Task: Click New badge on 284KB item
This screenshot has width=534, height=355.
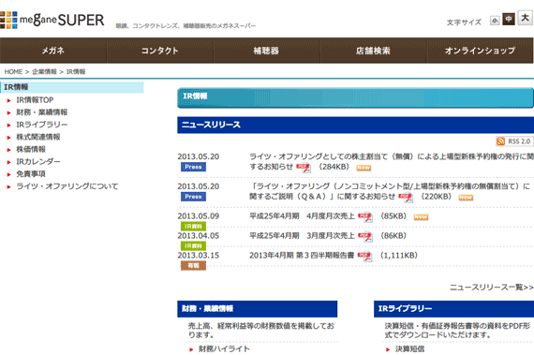Action: [x=363, y=168]
